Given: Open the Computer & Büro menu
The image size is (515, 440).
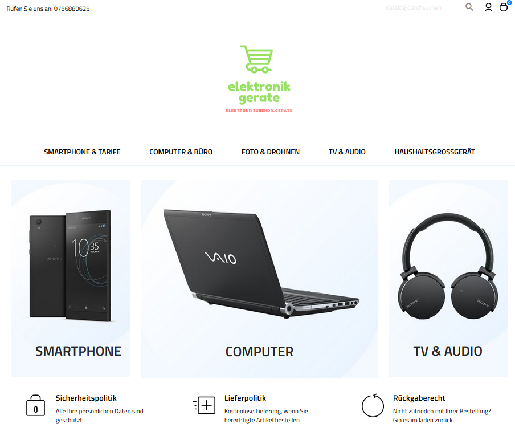Looking at the screenshot, I should 181,152.
